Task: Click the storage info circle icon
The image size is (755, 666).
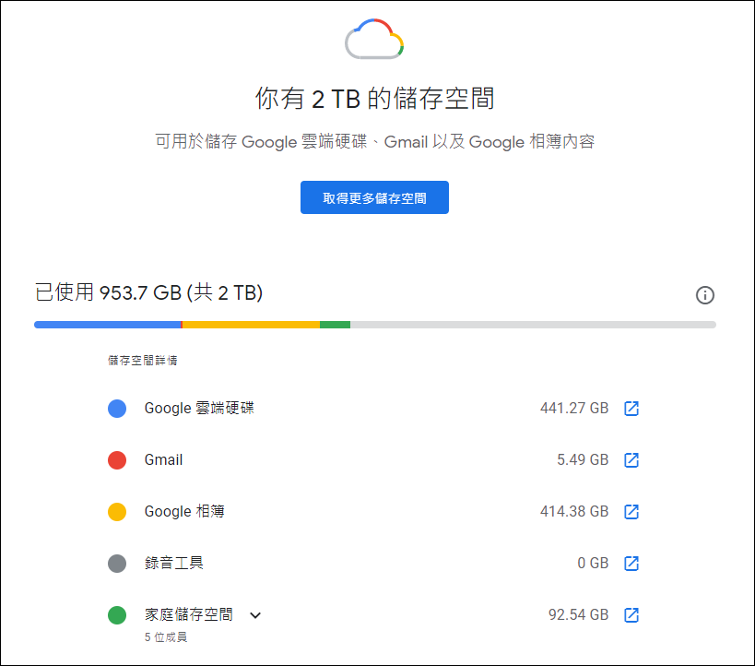Action: point(705,295)
